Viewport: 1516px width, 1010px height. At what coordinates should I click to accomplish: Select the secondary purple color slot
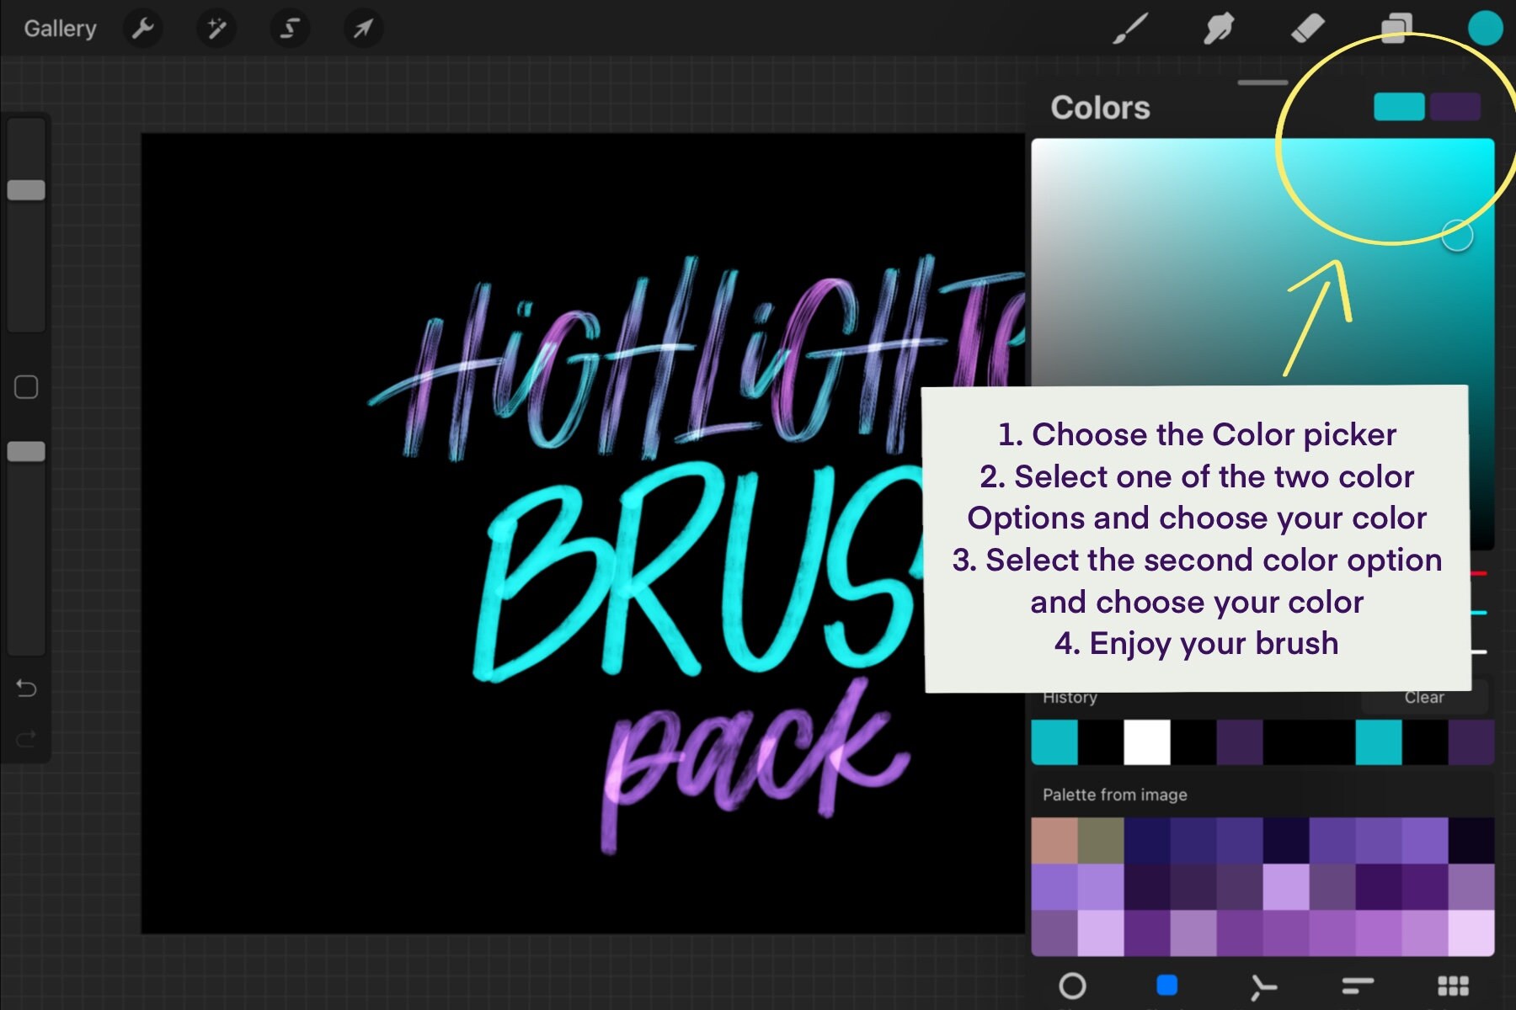(x=1458, y=107)
